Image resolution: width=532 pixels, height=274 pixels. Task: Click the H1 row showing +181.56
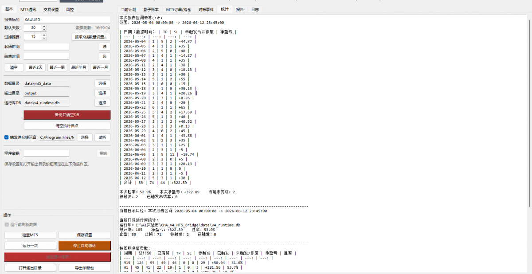point(180,267)
